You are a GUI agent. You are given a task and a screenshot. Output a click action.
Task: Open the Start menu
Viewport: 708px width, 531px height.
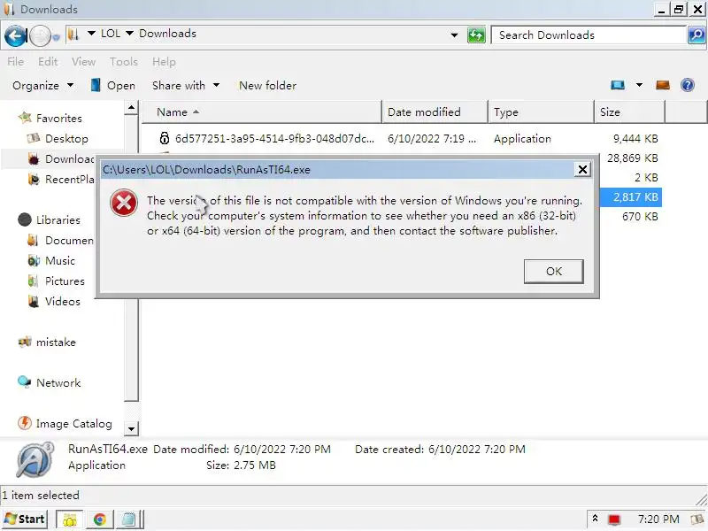(25, 519)
